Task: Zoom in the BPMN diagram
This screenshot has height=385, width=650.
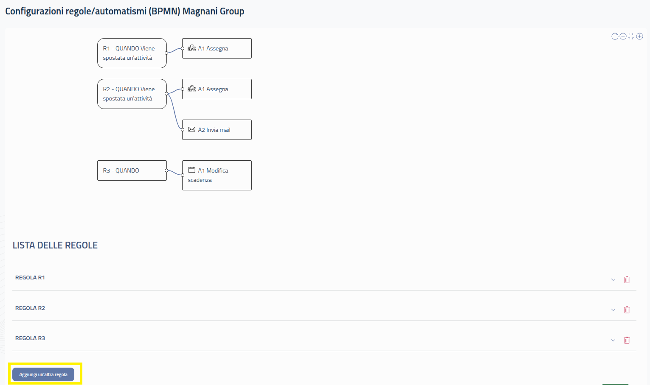Action: pos(639,36)
